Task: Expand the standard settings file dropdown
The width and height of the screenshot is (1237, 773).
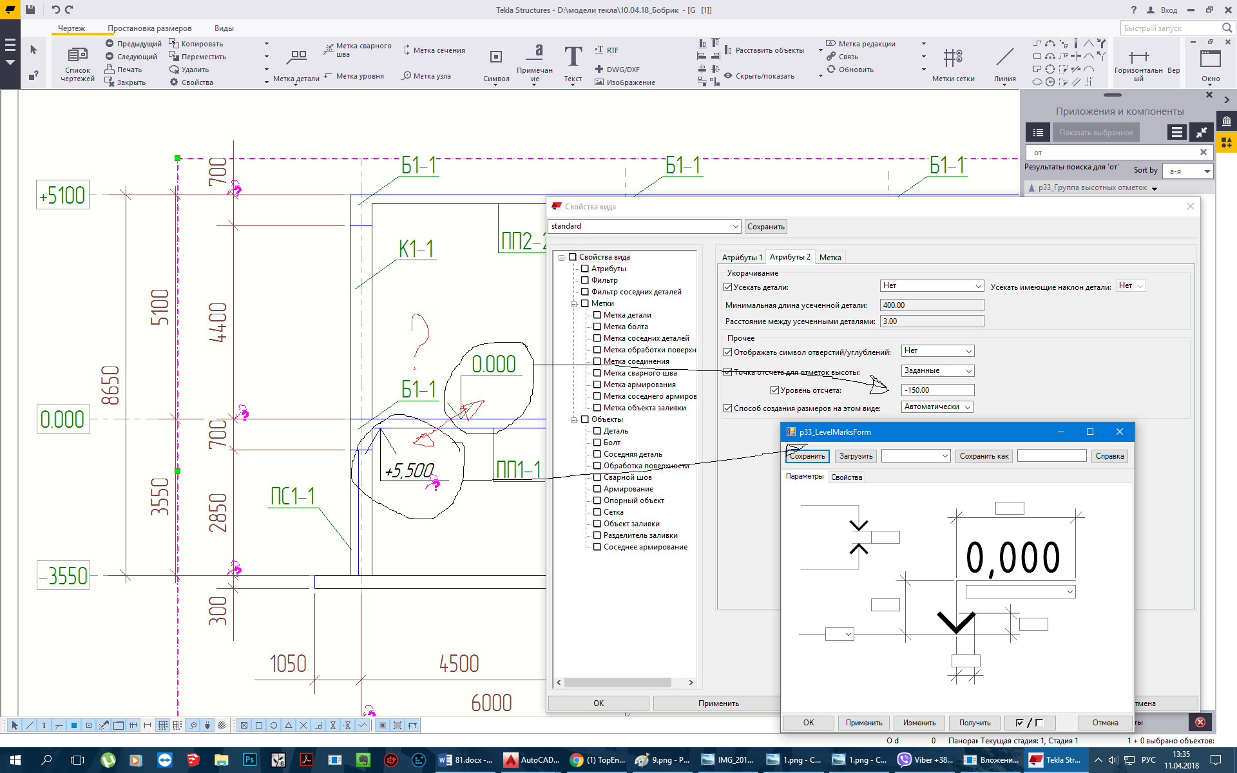Action: click(735, 227)
